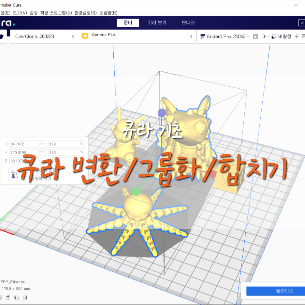
Task: Click the blue 슬라이스 button
Action: [x=276, y=291]
